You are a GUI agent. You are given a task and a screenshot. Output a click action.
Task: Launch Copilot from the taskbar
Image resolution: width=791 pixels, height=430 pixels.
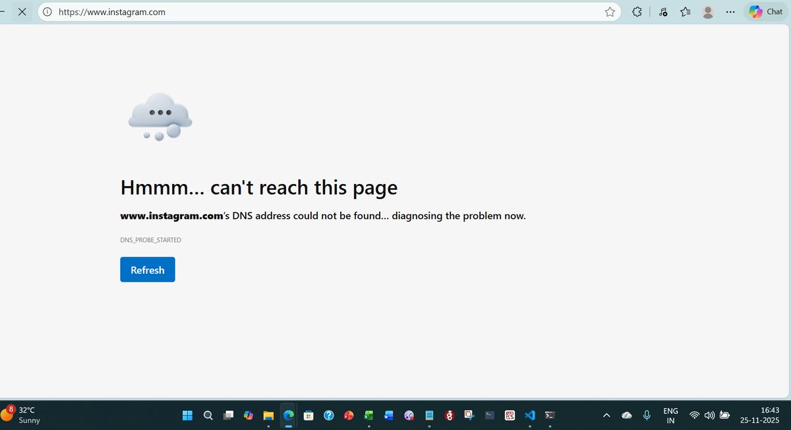pos(249,415)
